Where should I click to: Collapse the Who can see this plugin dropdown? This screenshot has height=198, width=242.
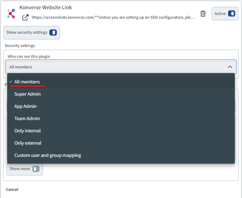[x=121, y=67]
